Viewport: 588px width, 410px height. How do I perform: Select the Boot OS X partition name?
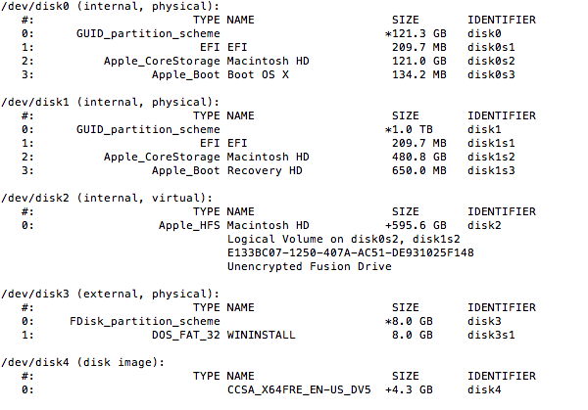(x=257, y=74)
